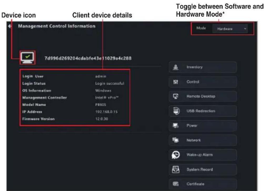Open the Certificate page
This screenshot has width=264, height=191.
click(203, 184)
